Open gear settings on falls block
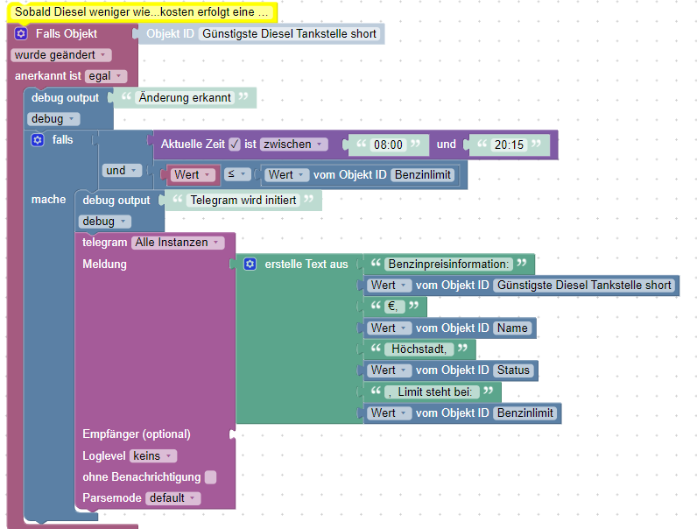The height and width of the screenshot is (529, 697). coord(38,140)
